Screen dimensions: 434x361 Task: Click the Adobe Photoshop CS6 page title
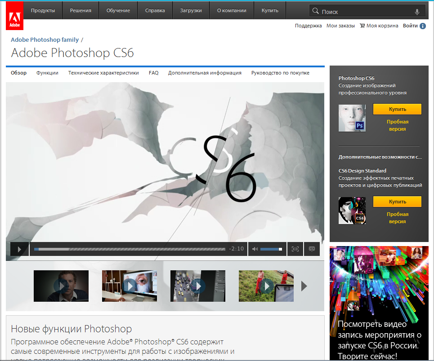click(x=72, y=53)
